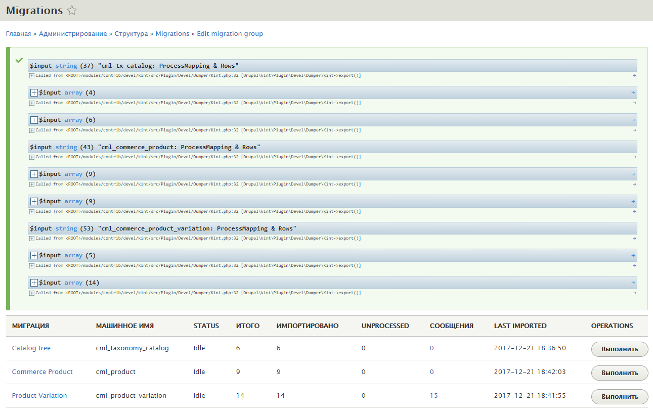Click the tiny plus icon on first Called-from trace

(31, 75)
